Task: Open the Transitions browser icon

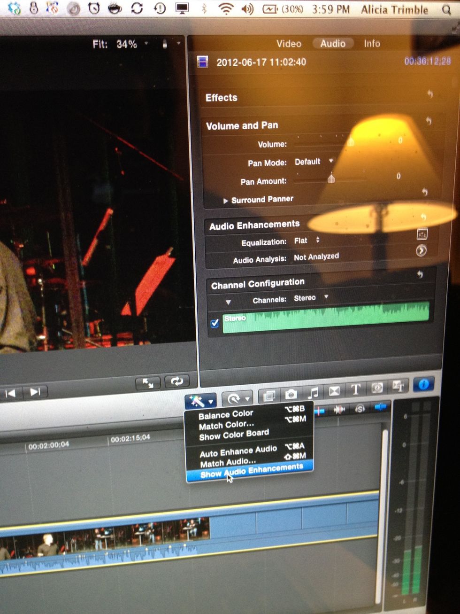Action: (x=334, y=391)
